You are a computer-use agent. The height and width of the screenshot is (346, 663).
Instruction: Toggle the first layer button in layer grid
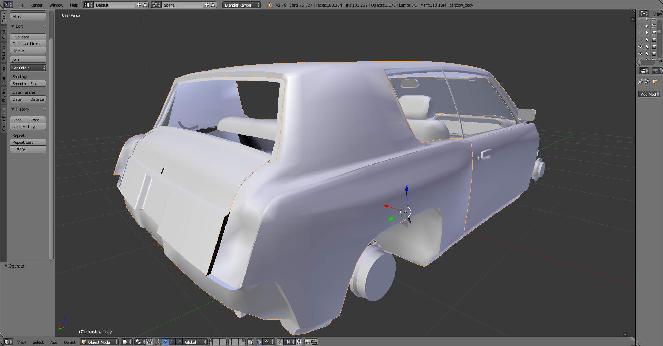pos(211,340)
